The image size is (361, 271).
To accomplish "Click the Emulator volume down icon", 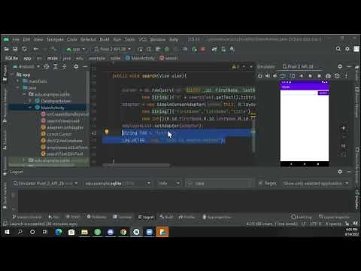I will tap(275, 75).
